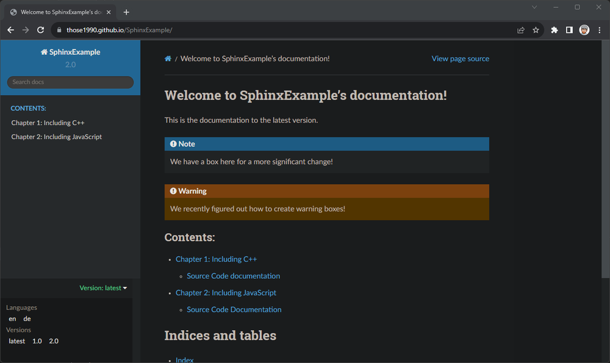This screenshot has height=363, width=610.
Task: Toggle the browser side panel icon
Action: click(x=569, y=30)
